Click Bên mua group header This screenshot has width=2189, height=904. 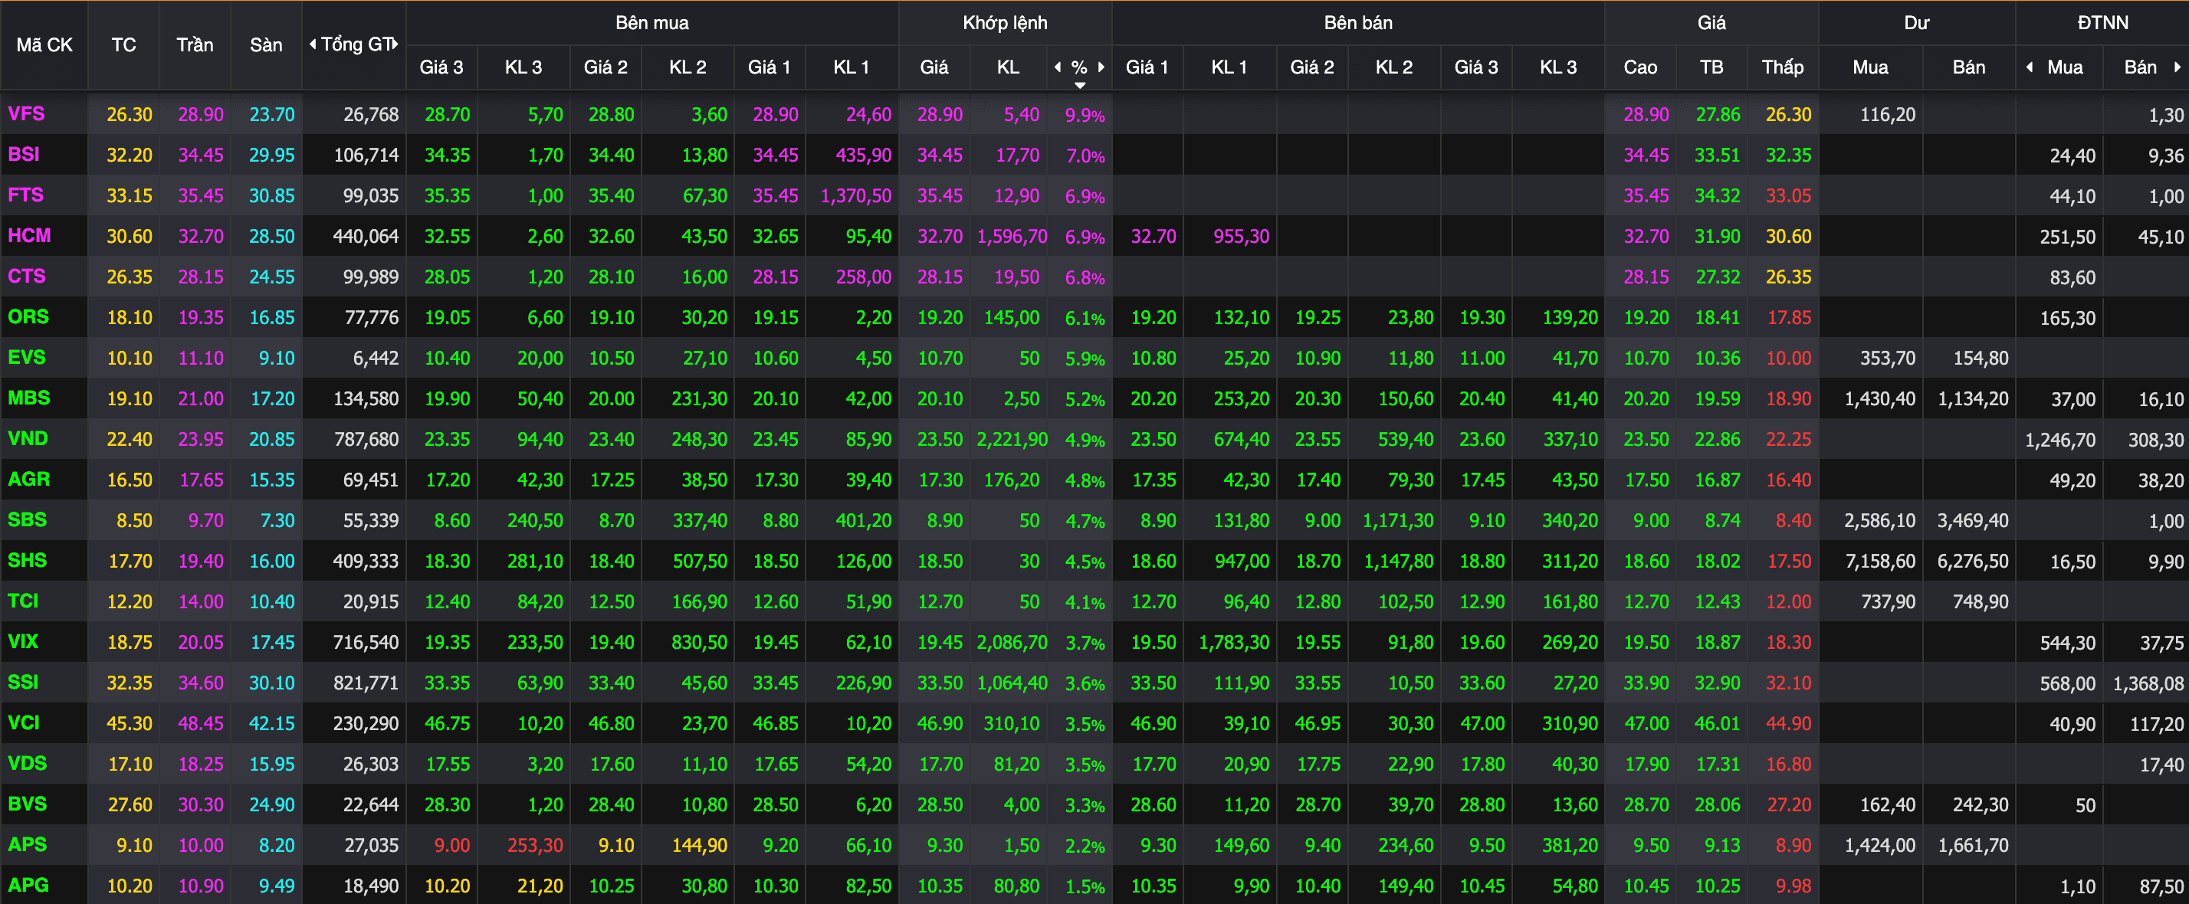pos(651,23)
